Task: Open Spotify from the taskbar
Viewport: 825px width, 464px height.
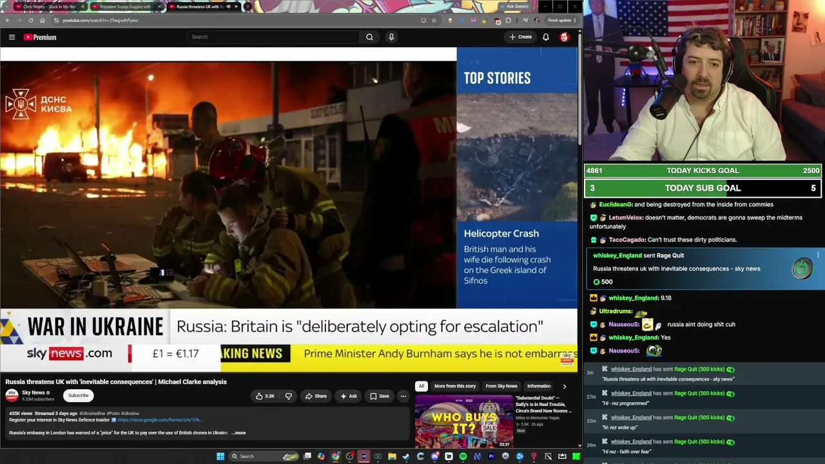Action: (x=463, y=456)
